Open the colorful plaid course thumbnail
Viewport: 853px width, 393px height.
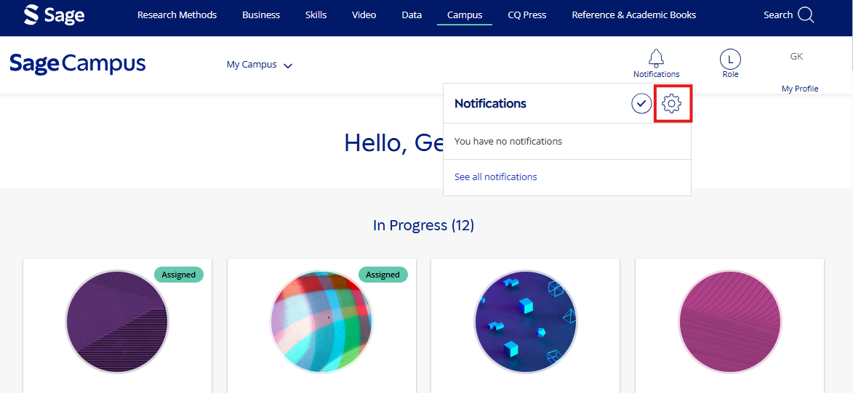pyautogui.click(x=321, y=322)
